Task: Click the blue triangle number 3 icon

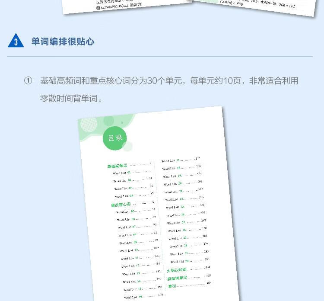Action: [16, 41]
